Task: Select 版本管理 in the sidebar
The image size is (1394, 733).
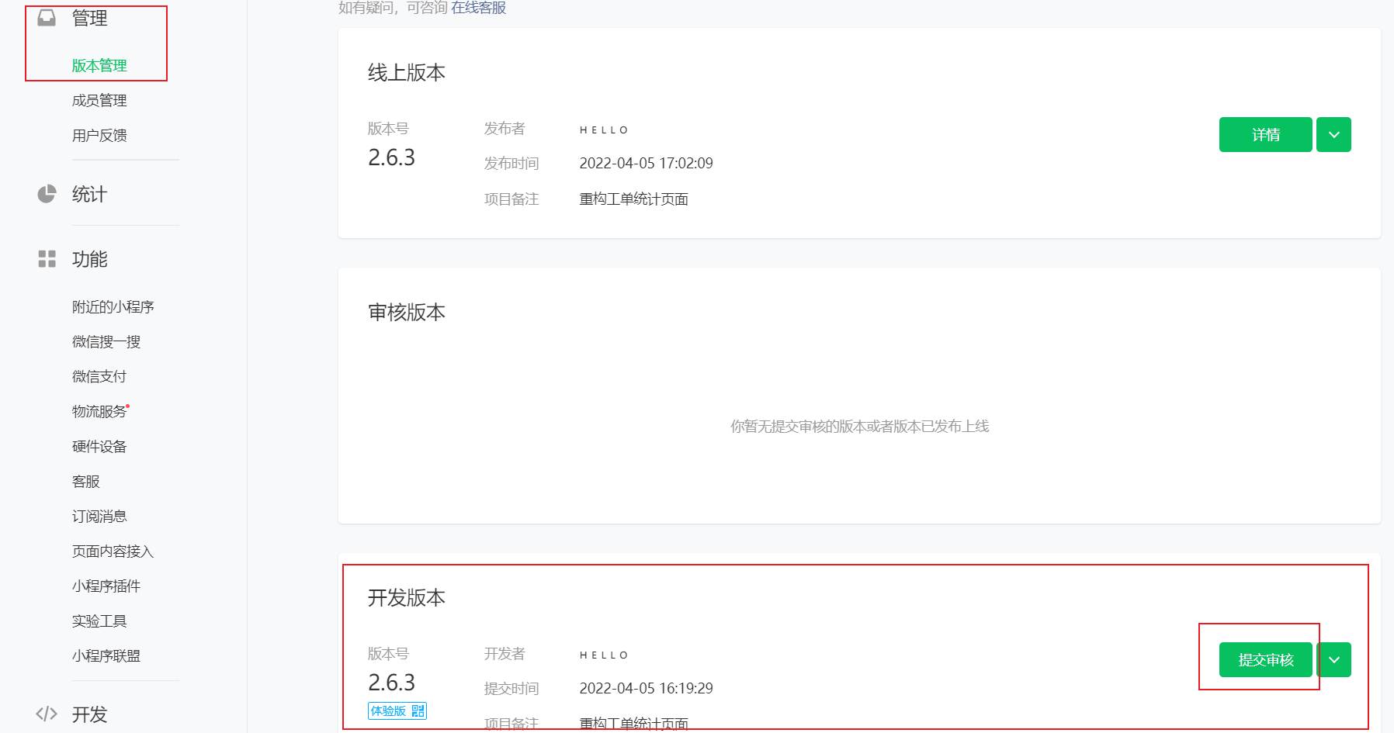Action: coord(98,65)
